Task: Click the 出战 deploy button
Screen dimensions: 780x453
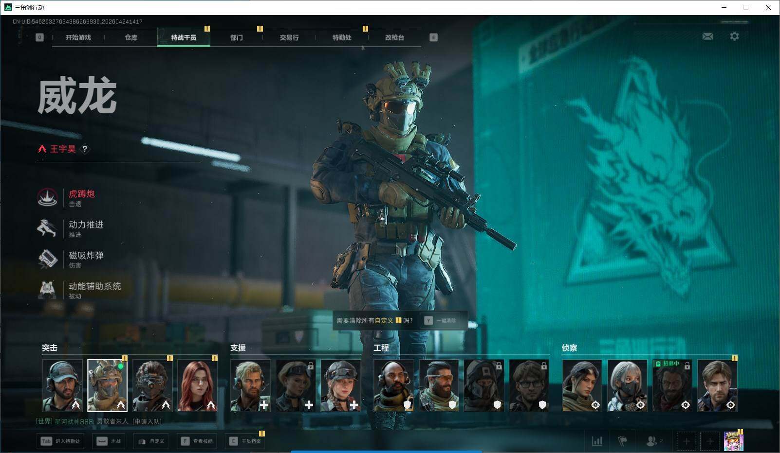Action: click(110, 441)
